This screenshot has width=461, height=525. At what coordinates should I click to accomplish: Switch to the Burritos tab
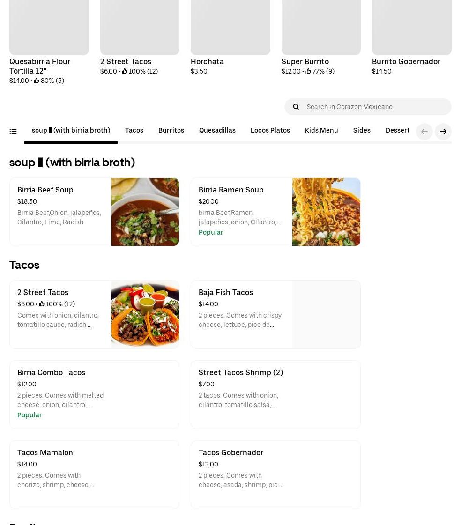tap(171, 130)
